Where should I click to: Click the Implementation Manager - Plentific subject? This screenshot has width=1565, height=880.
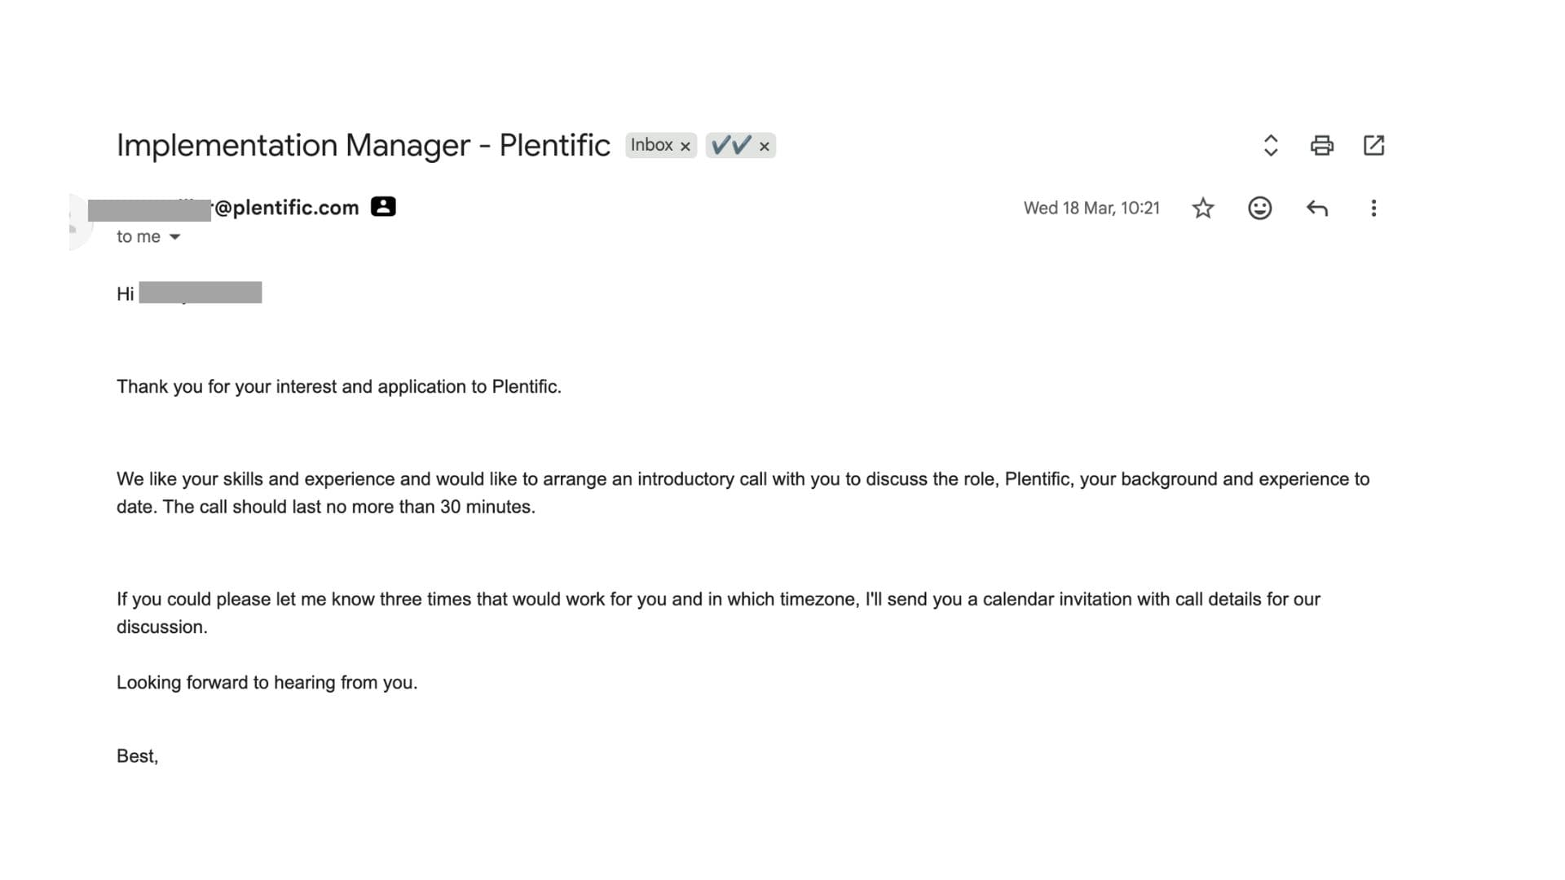click(364, 146)
